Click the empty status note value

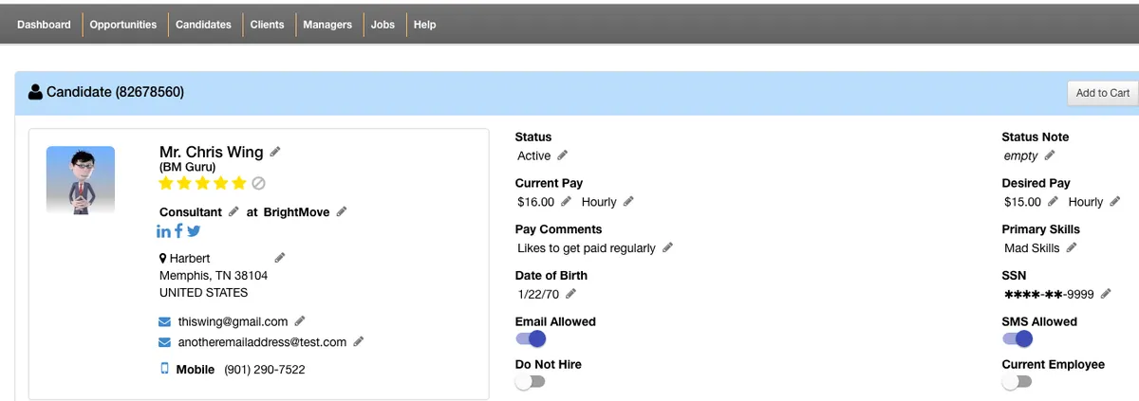[1021, 155]
